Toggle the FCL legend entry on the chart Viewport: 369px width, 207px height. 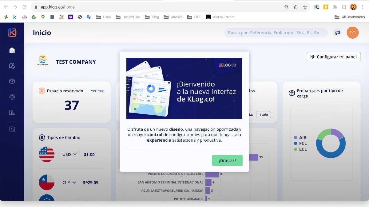click(x=300, y=143)
